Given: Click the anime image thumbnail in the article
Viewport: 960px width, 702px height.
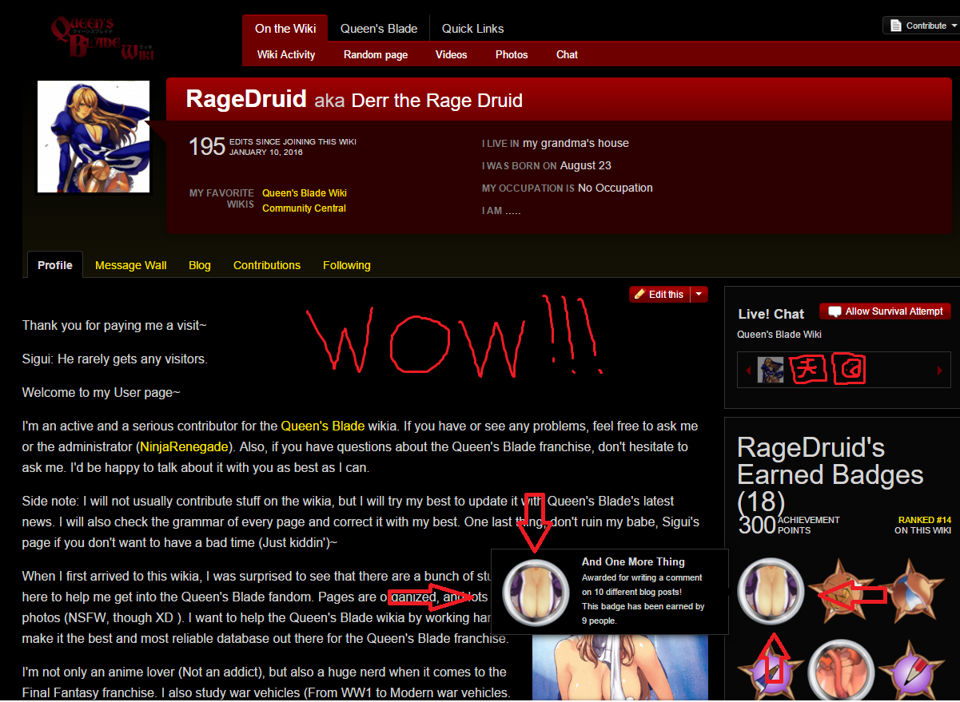Looking at the screenshot, I should point(620,668).
